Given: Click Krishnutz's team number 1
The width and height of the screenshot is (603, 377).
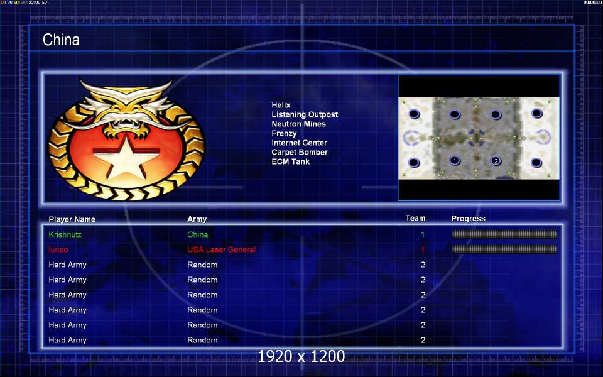Looking at the screenshot, I should (x=423, y=234).
